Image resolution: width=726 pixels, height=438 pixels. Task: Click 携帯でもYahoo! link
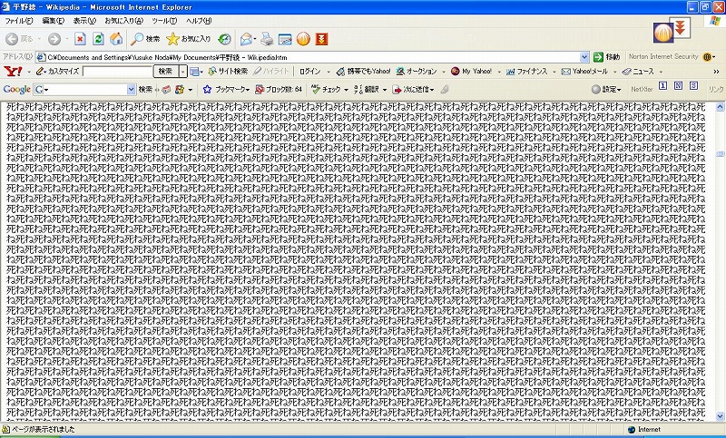tap(364, 72)
